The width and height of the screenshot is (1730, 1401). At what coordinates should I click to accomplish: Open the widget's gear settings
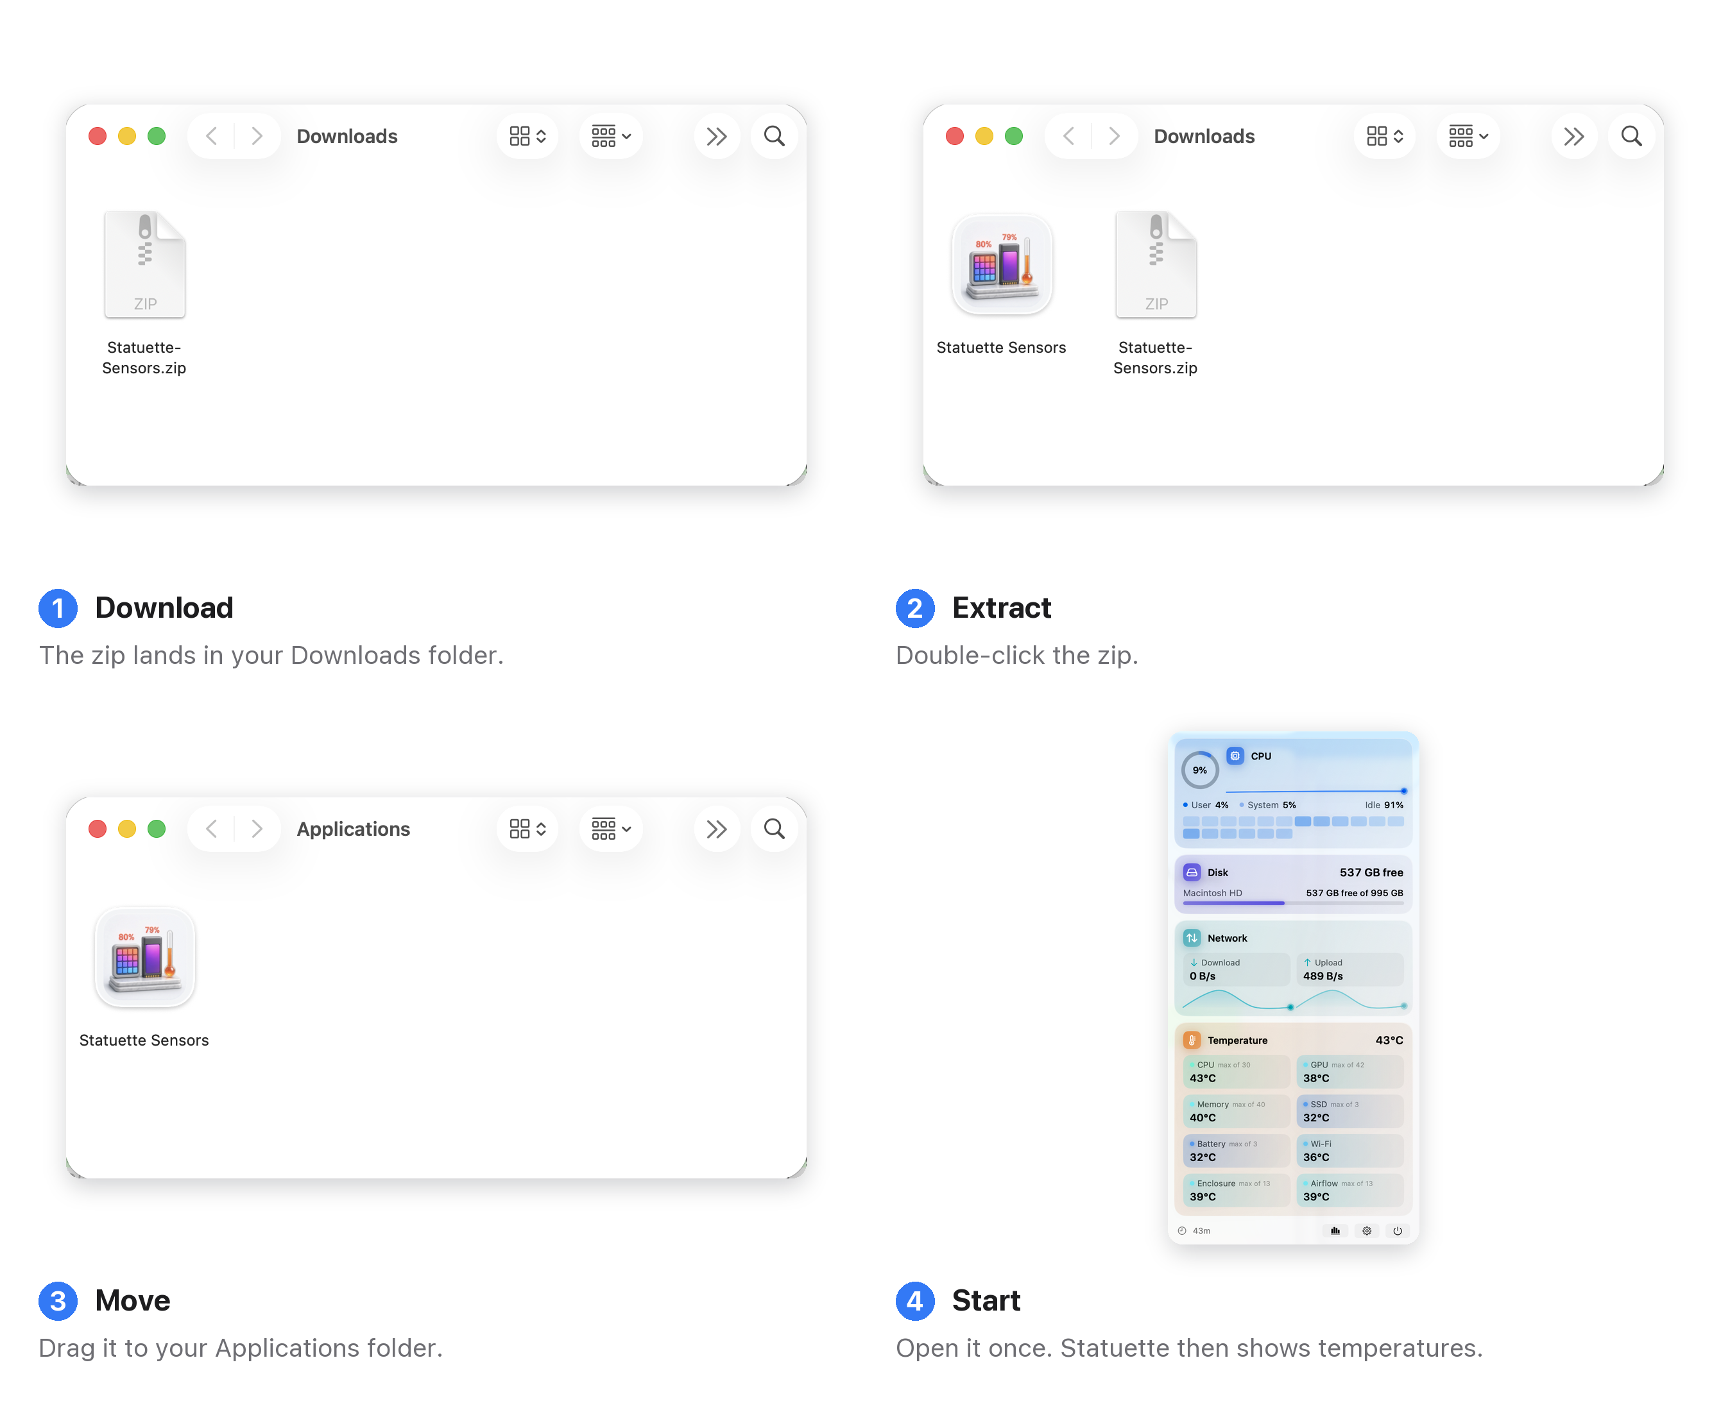1366,1230
